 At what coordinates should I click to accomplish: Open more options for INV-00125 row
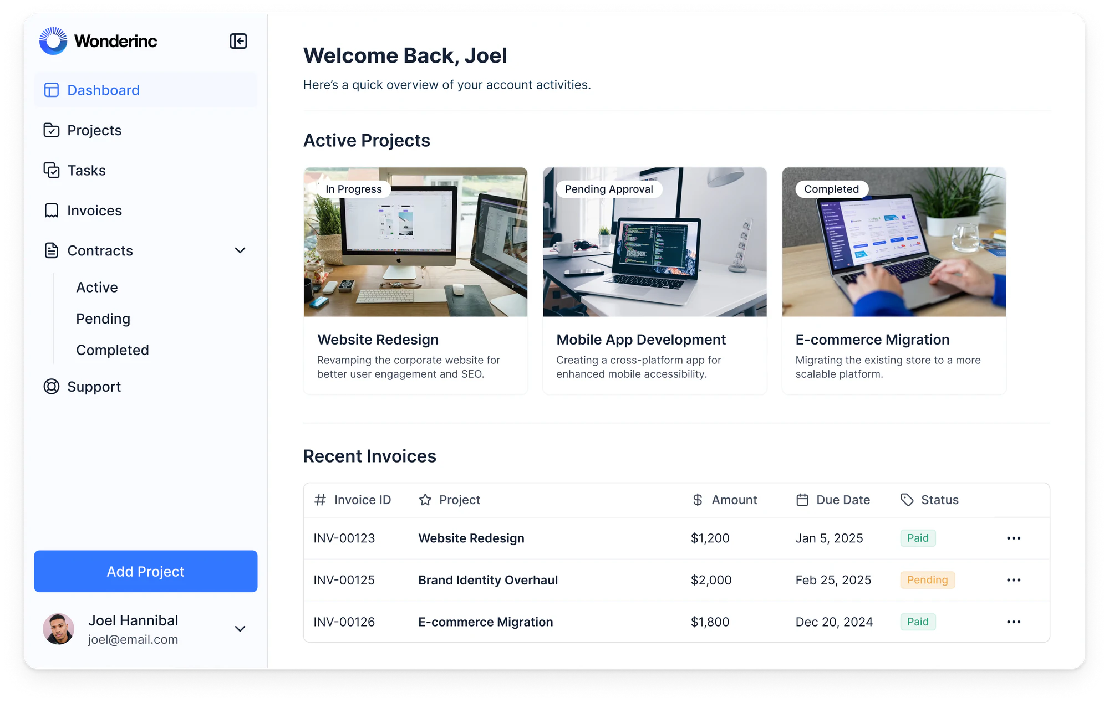click(1014, 580)
